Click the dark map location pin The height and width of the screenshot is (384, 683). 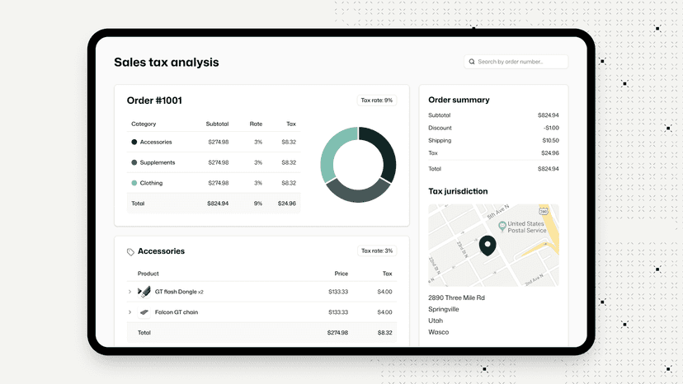[488, 246]
